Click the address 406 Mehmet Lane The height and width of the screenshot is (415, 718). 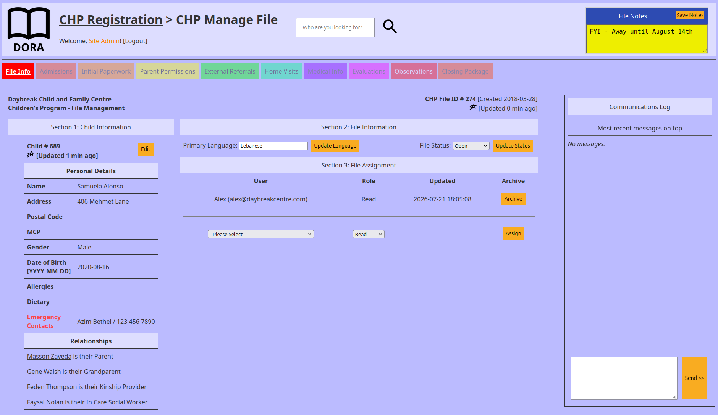point(103,201)
